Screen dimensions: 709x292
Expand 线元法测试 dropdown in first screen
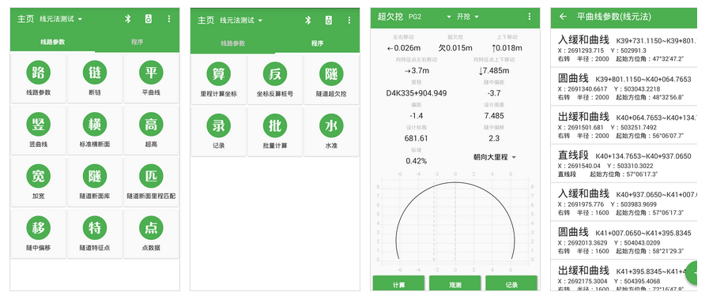pos(61,19)
